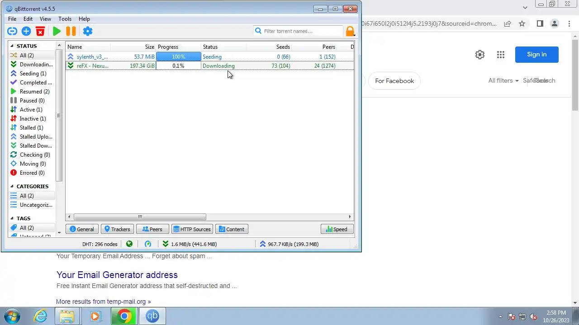Click the orange lock UI icon

[x=350, y=31]
